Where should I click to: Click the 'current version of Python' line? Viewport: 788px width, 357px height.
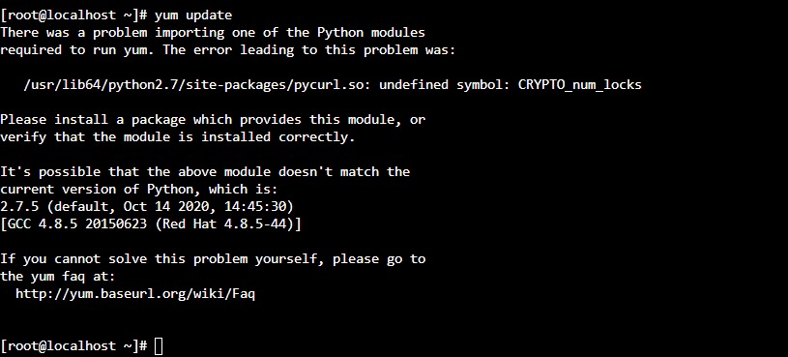click(139, 189)
